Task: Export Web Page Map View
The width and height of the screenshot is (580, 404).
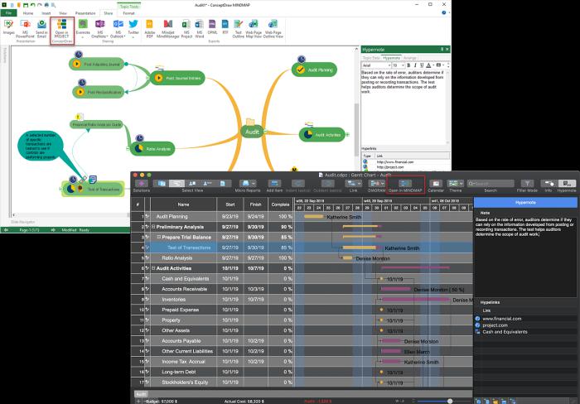Action: tap(254, 29)
